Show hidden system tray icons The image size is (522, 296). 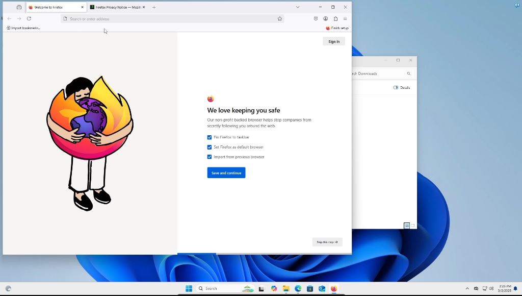(x=467, y=289)
